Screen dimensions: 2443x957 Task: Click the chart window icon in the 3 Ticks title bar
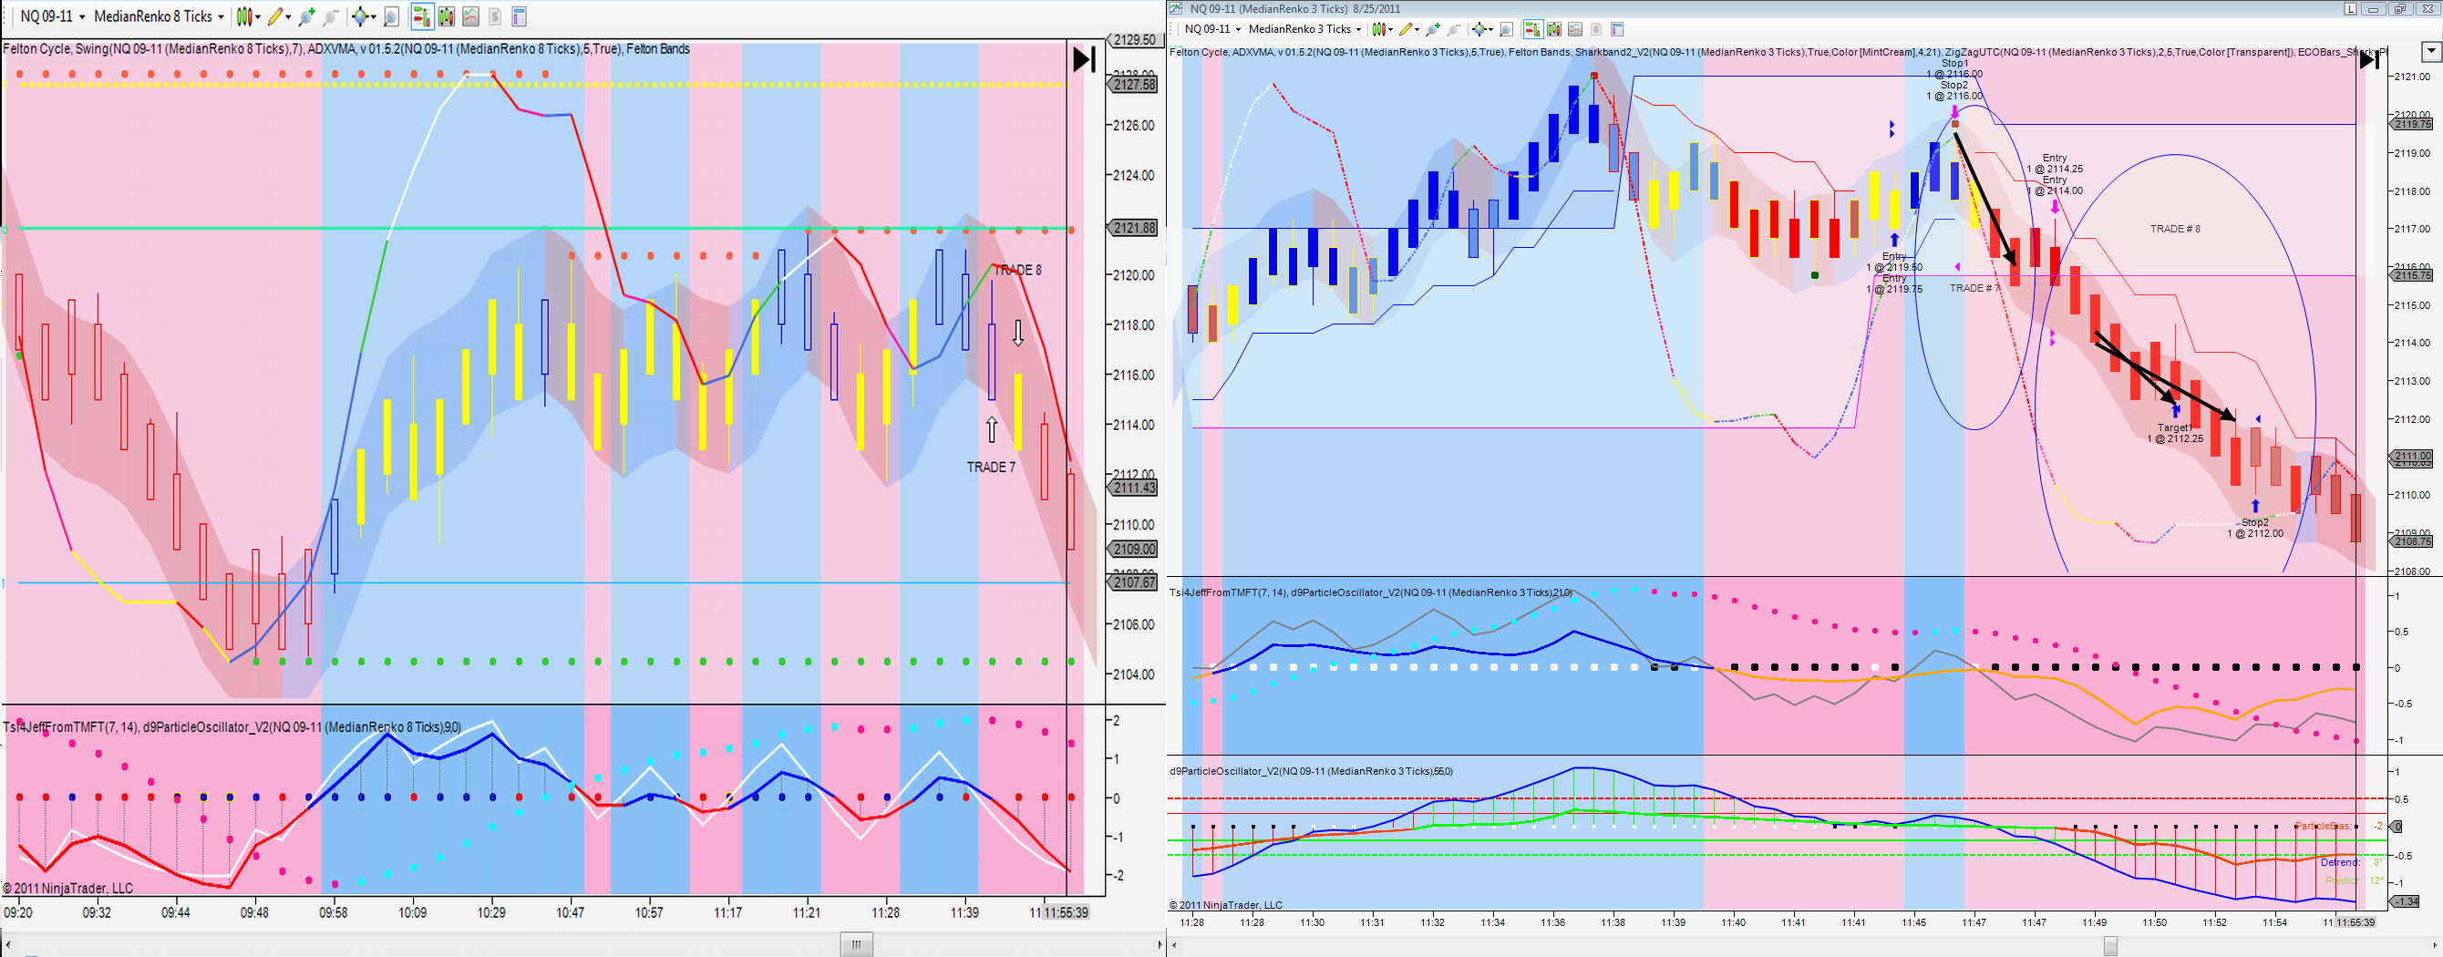(1177, 8)
